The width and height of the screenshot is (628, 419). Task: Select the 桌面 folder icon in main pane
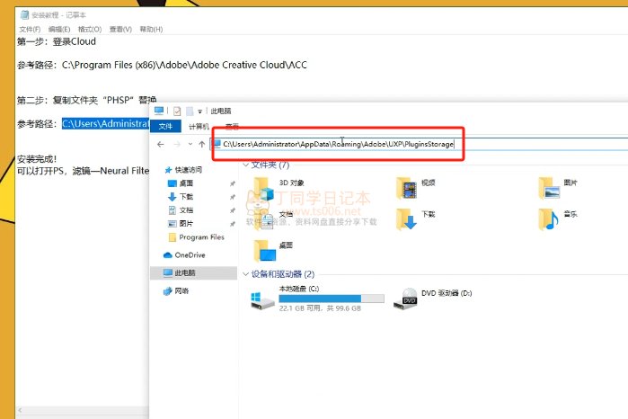click(x=265, y=251)
